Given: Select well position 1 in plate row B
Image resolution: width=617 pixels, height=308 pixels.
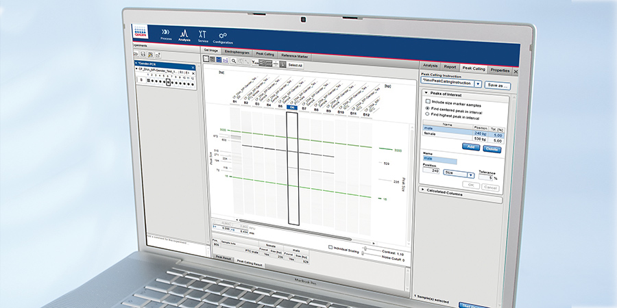Looking at the screenshot, I should click(x=148, y=80).
